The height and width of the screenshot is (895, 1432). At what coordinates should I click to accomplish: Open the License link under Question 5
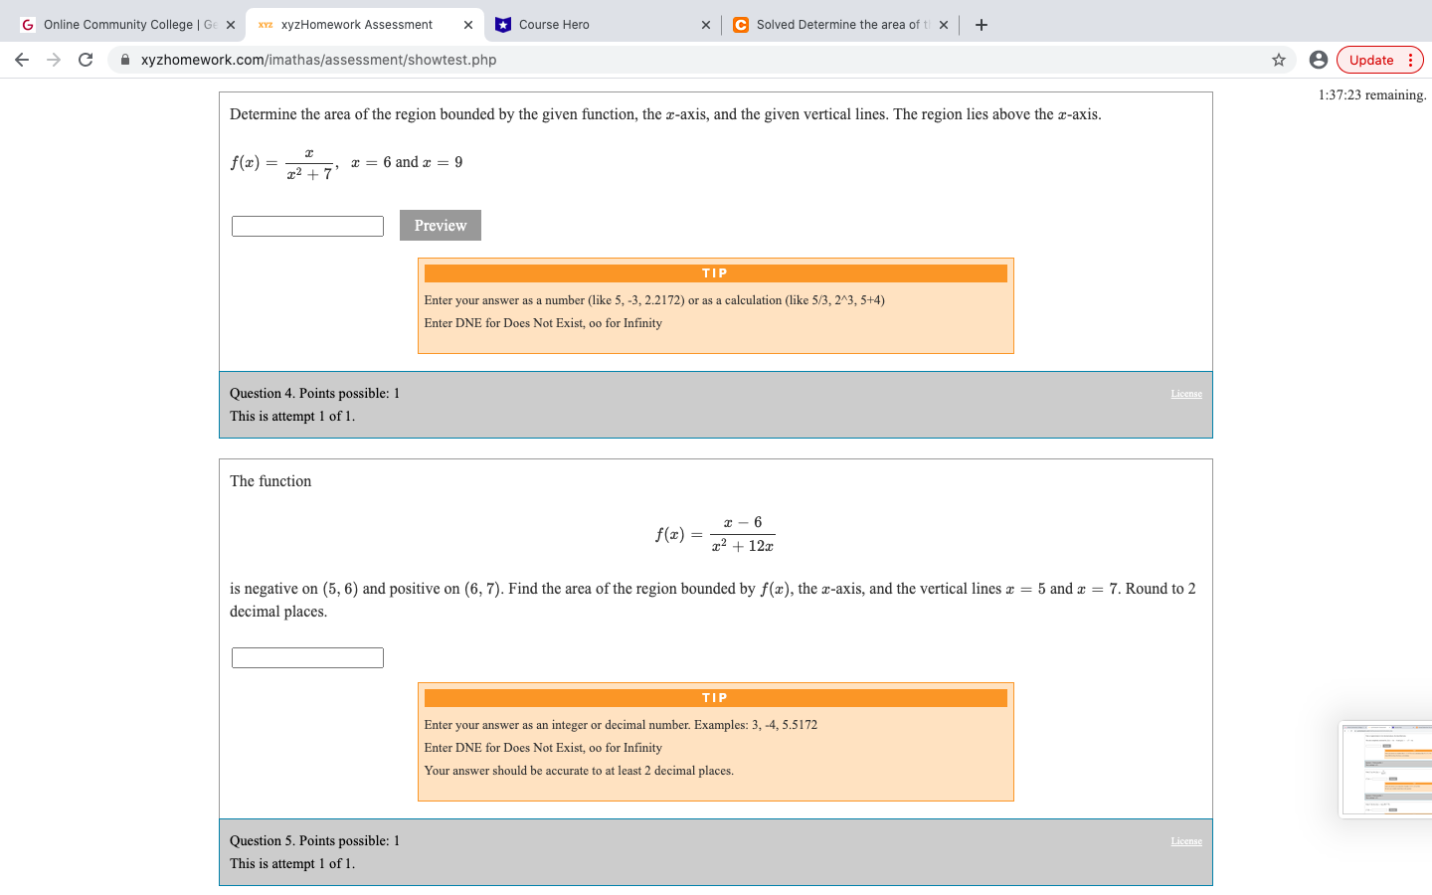[x=1186, y=840]
